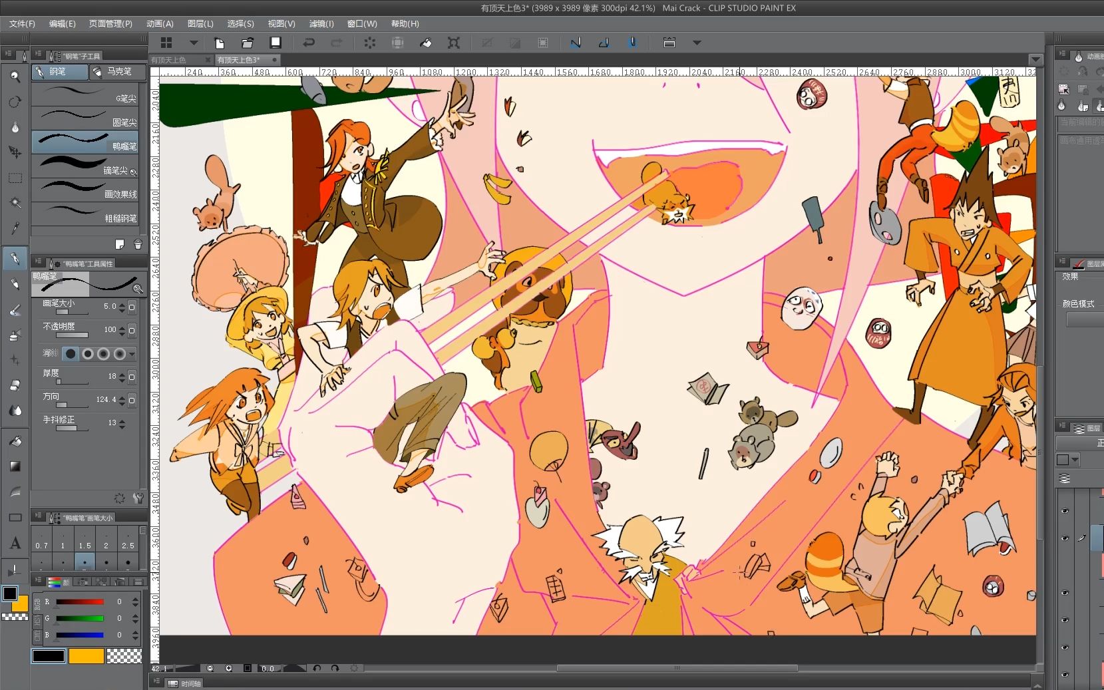The height and width of the screenshot is (690, 1104).
Task: Select the Fill bucket tool
Action: tap(15, 441)
